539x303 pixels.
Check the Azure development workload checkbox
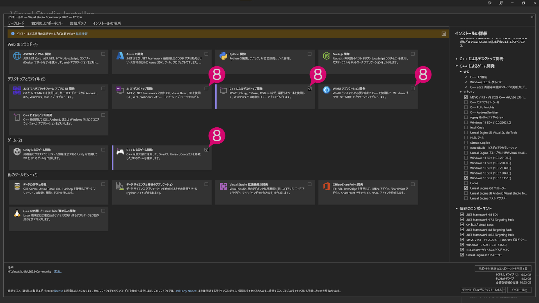[206, 54]
